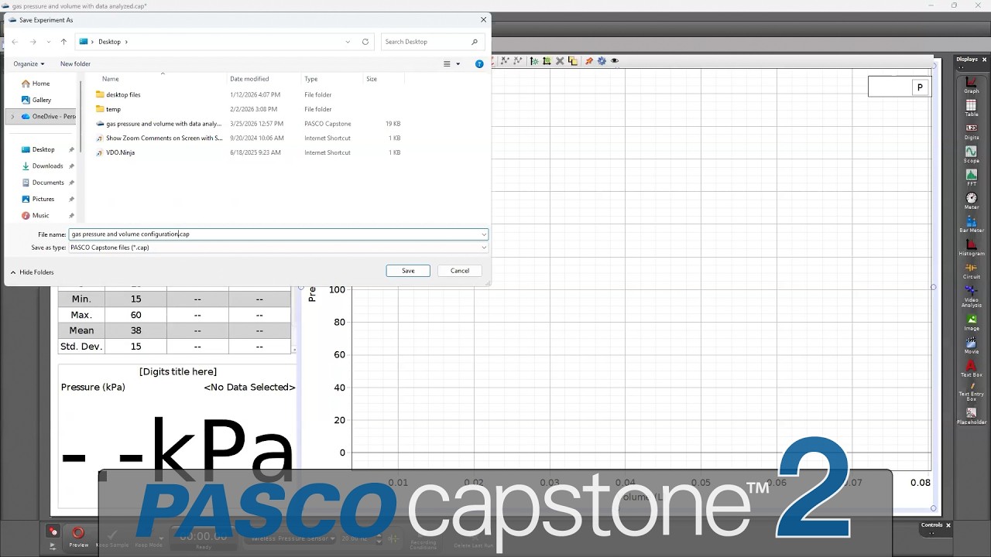
Task: Select the VDO.Ninja shortcut
Action: (120, 152)
